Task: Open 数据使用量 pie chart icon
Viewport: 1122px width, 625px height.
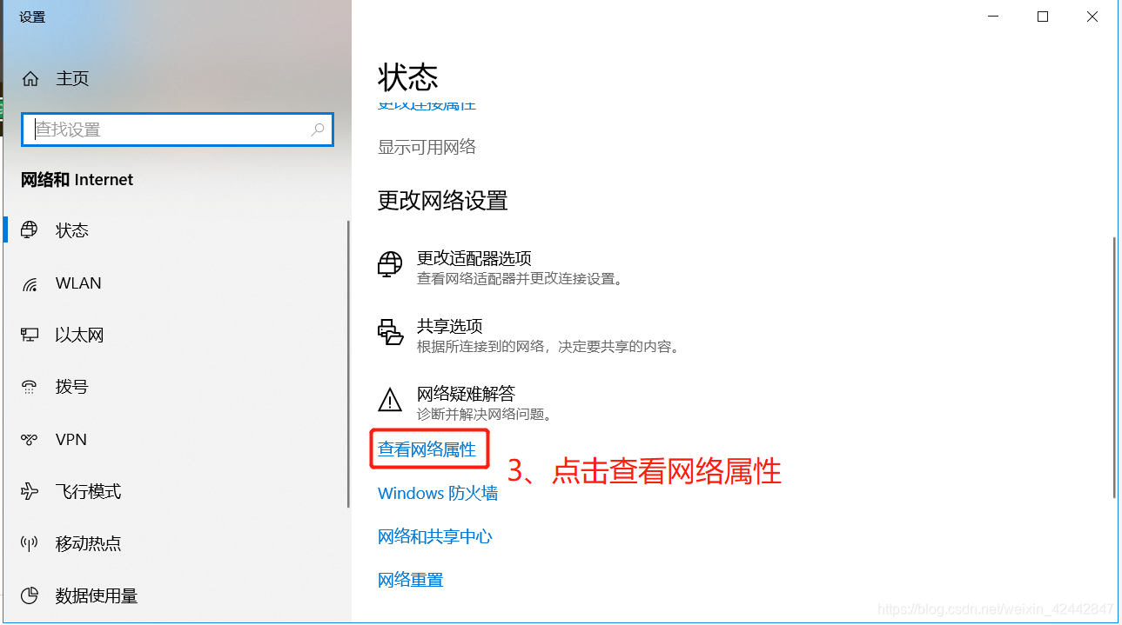Action: (x=30, y=595)
